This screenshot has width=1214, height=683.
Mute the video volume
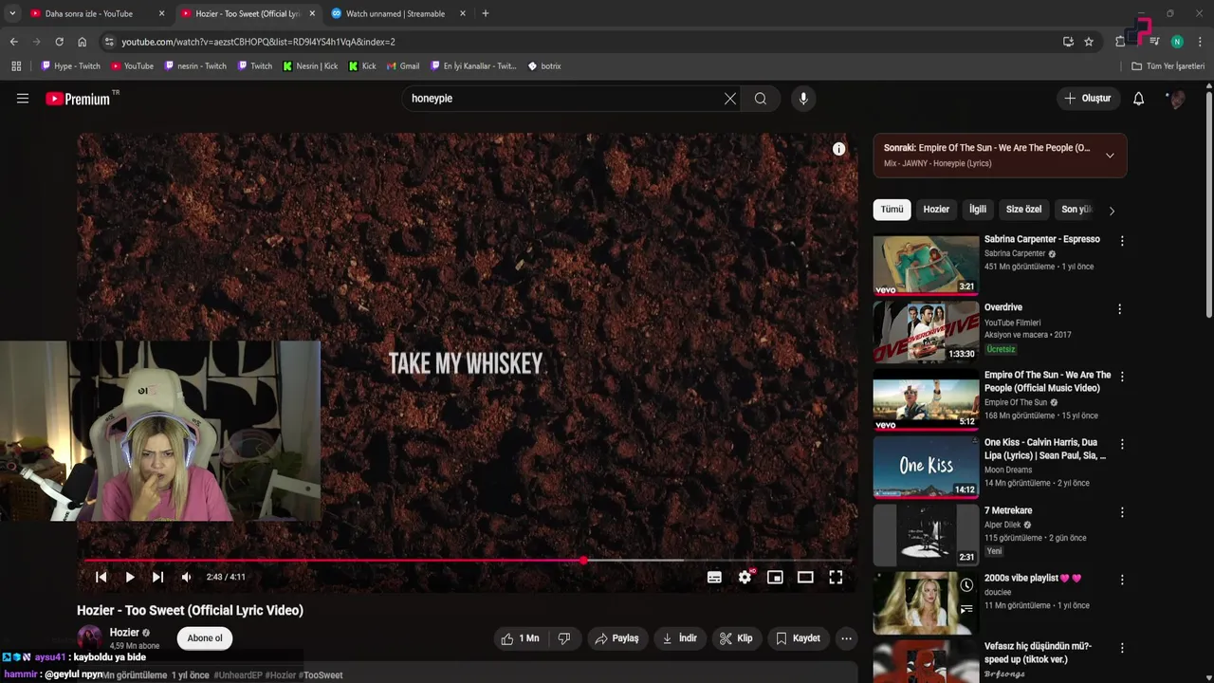[187, 577]
